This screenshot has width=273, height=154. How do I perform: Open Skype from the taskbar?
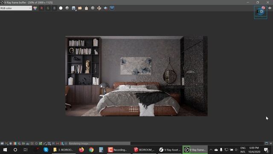[x=46, y=150]
